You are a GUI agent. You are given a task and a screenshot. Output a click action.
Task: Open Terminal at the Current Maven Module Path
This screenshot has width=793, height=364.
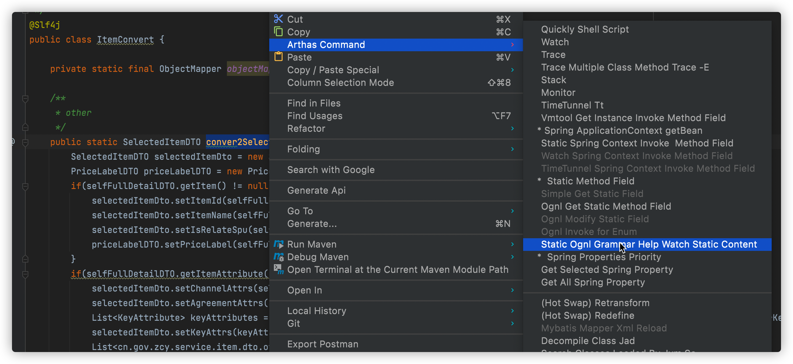pyautogui.click(x=396, y=270)
